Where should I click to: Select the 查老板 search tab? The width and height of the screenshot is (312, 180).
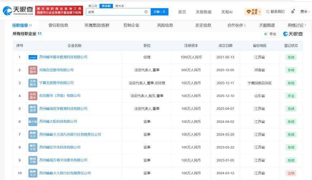point(106,6)
